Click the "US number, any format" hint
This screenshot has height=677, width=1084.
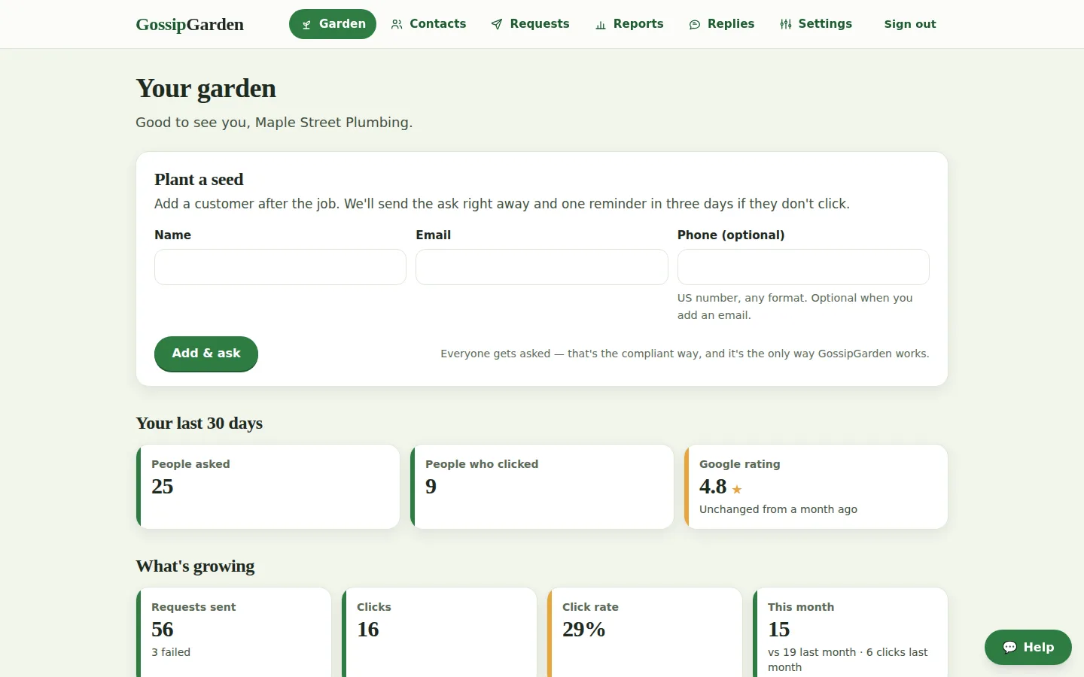point(795,306)
